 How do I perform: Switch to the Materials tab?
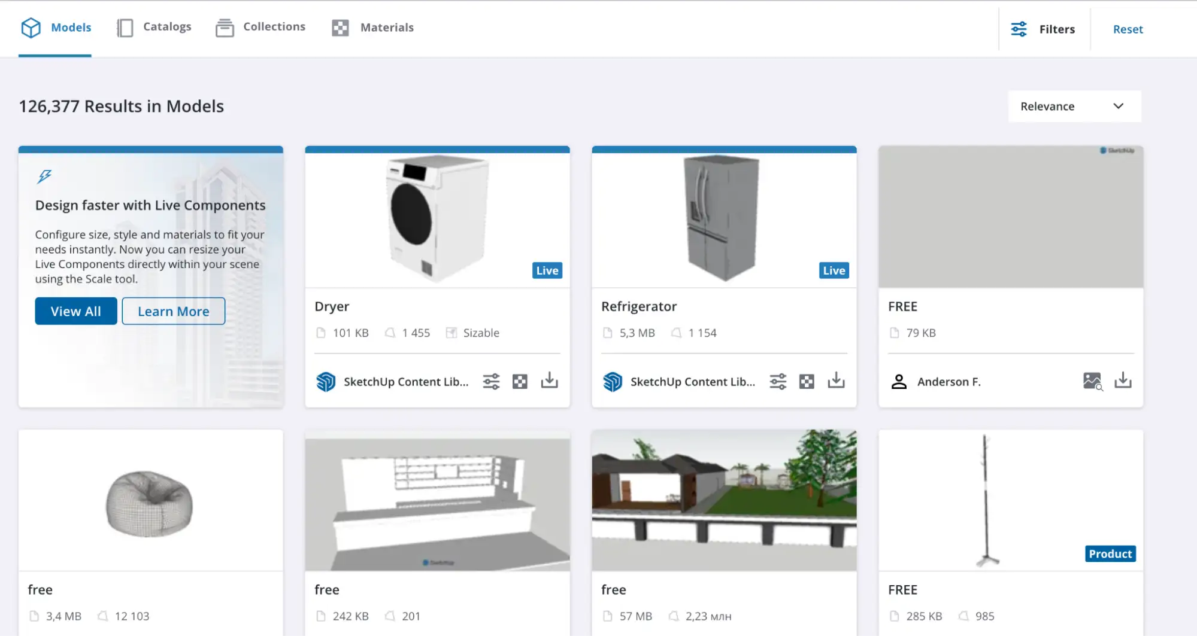point(372,28)
